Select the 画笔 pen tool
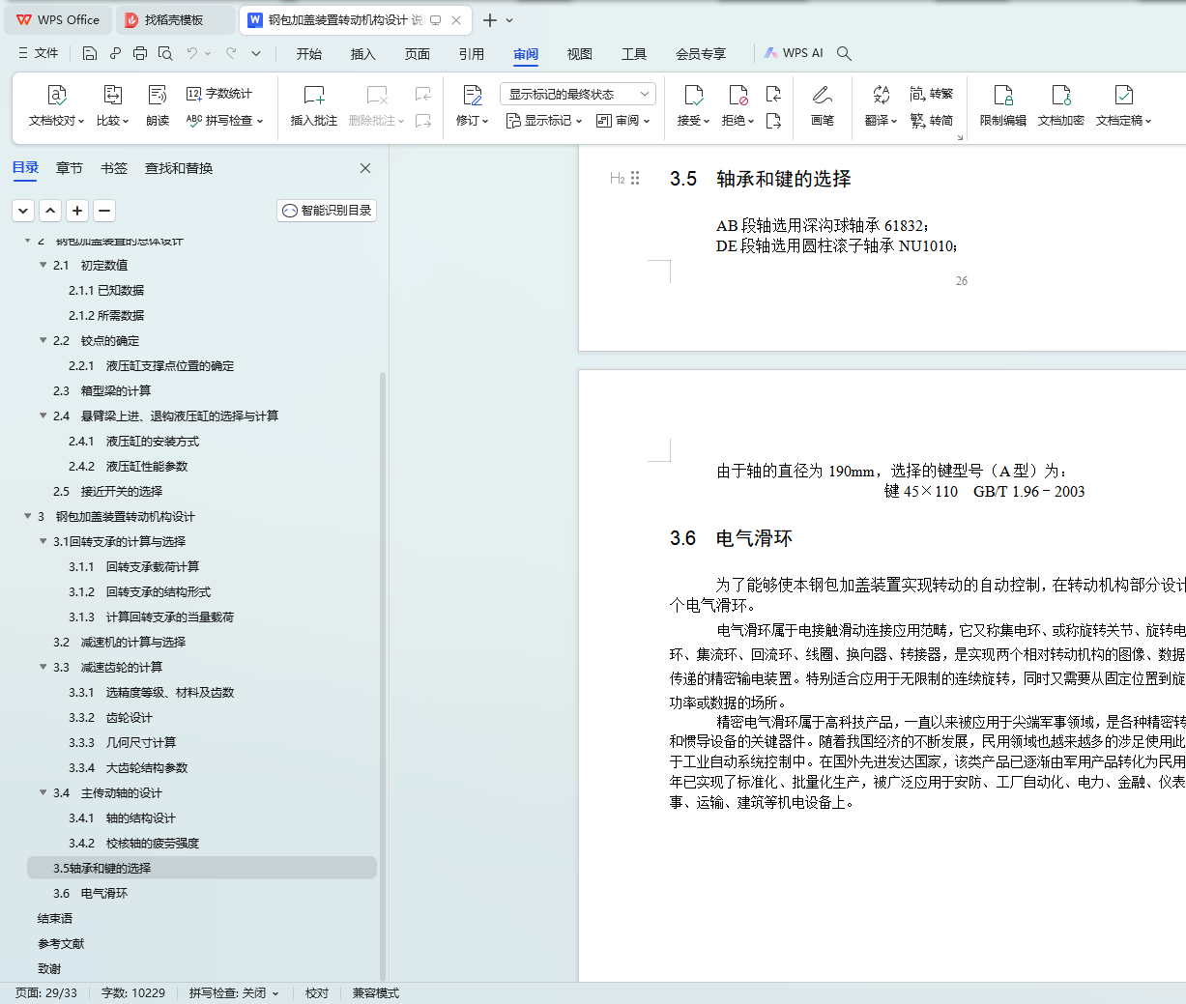Viewport: 1186px width, 1004px height. pos(823,105)
